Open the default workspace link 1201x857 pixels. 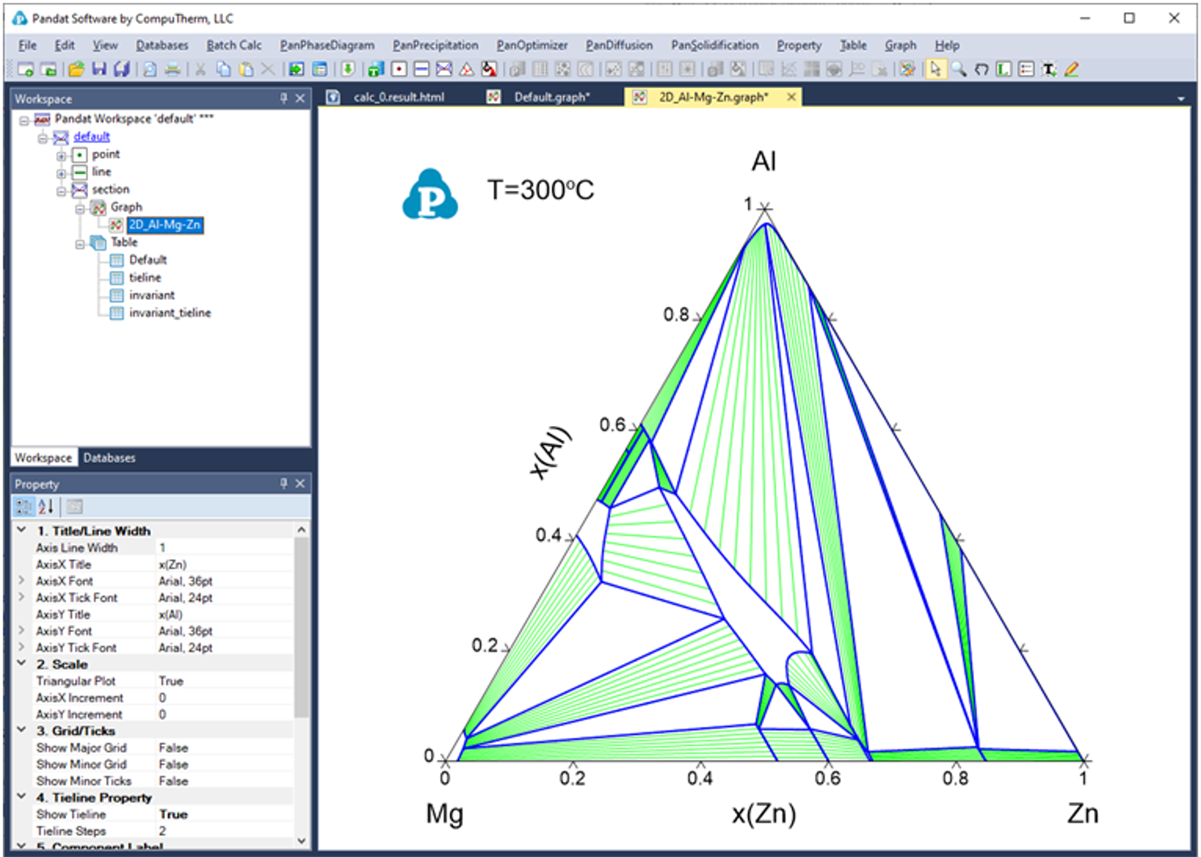coord(91,136)
